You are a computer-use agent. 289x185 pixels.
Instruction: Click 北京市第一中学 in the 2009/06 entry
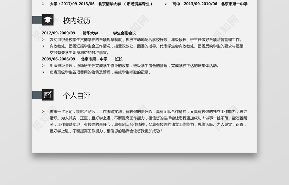[94, 59]
